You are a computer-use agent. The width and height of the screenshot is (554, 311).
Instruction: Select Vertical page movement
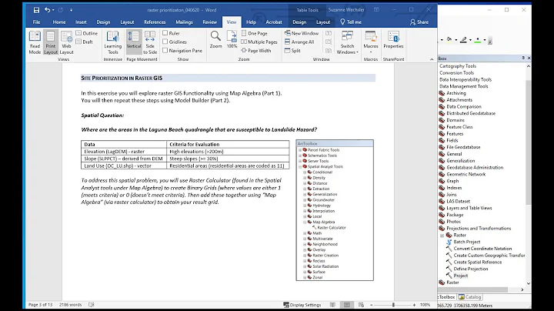134,42
